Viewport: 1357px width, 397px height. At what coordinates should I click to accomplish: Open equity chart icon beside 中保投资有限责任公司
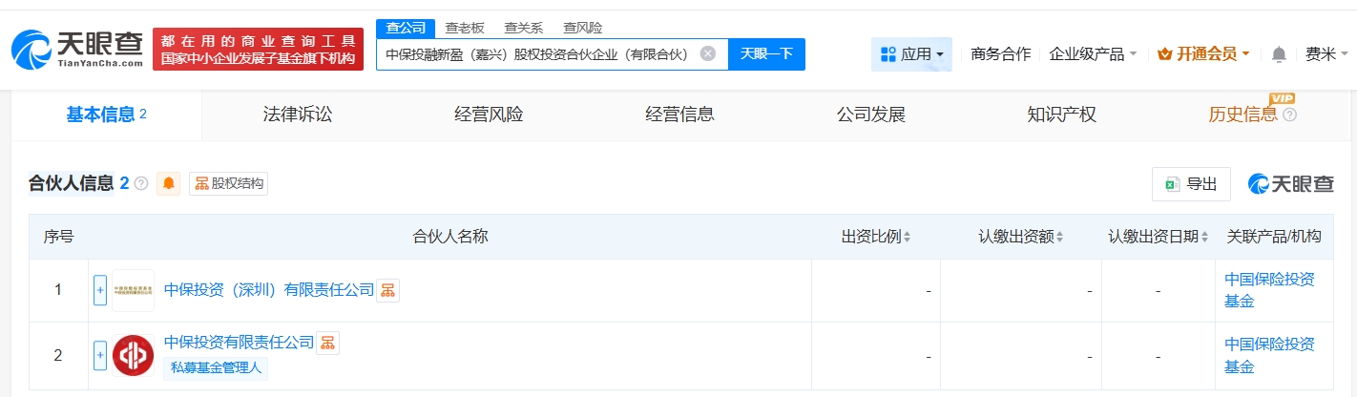(327, 343)
